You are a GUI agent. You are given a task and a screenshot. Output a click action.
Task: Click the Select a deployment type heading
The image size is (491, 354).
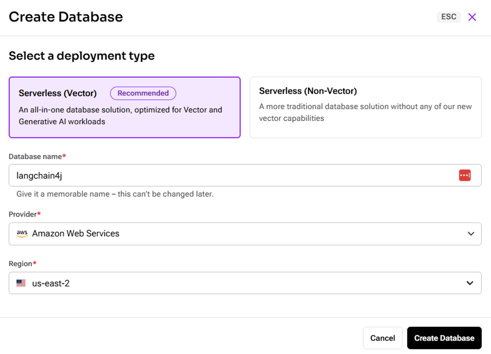[81, 56]
